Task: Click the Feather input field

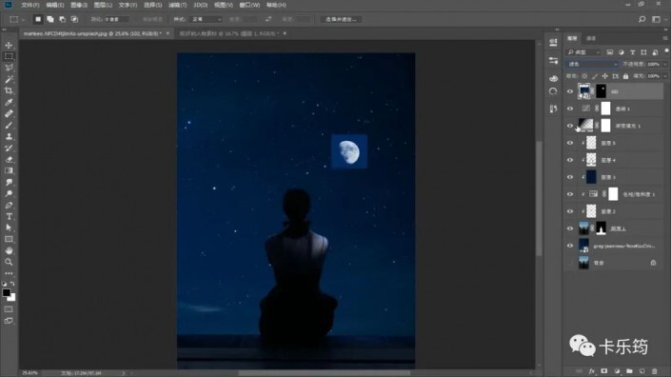Action: [116, 19]
